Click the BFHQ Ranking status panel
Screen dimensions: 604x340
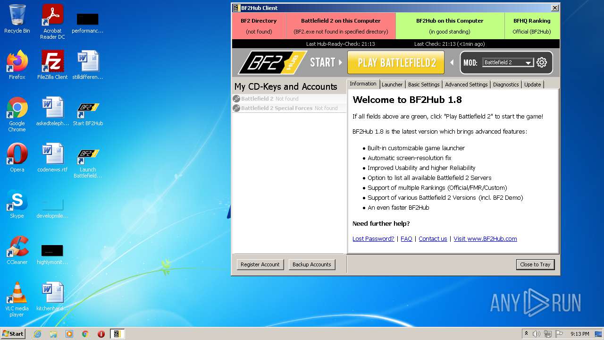click(x=532, y=26)
